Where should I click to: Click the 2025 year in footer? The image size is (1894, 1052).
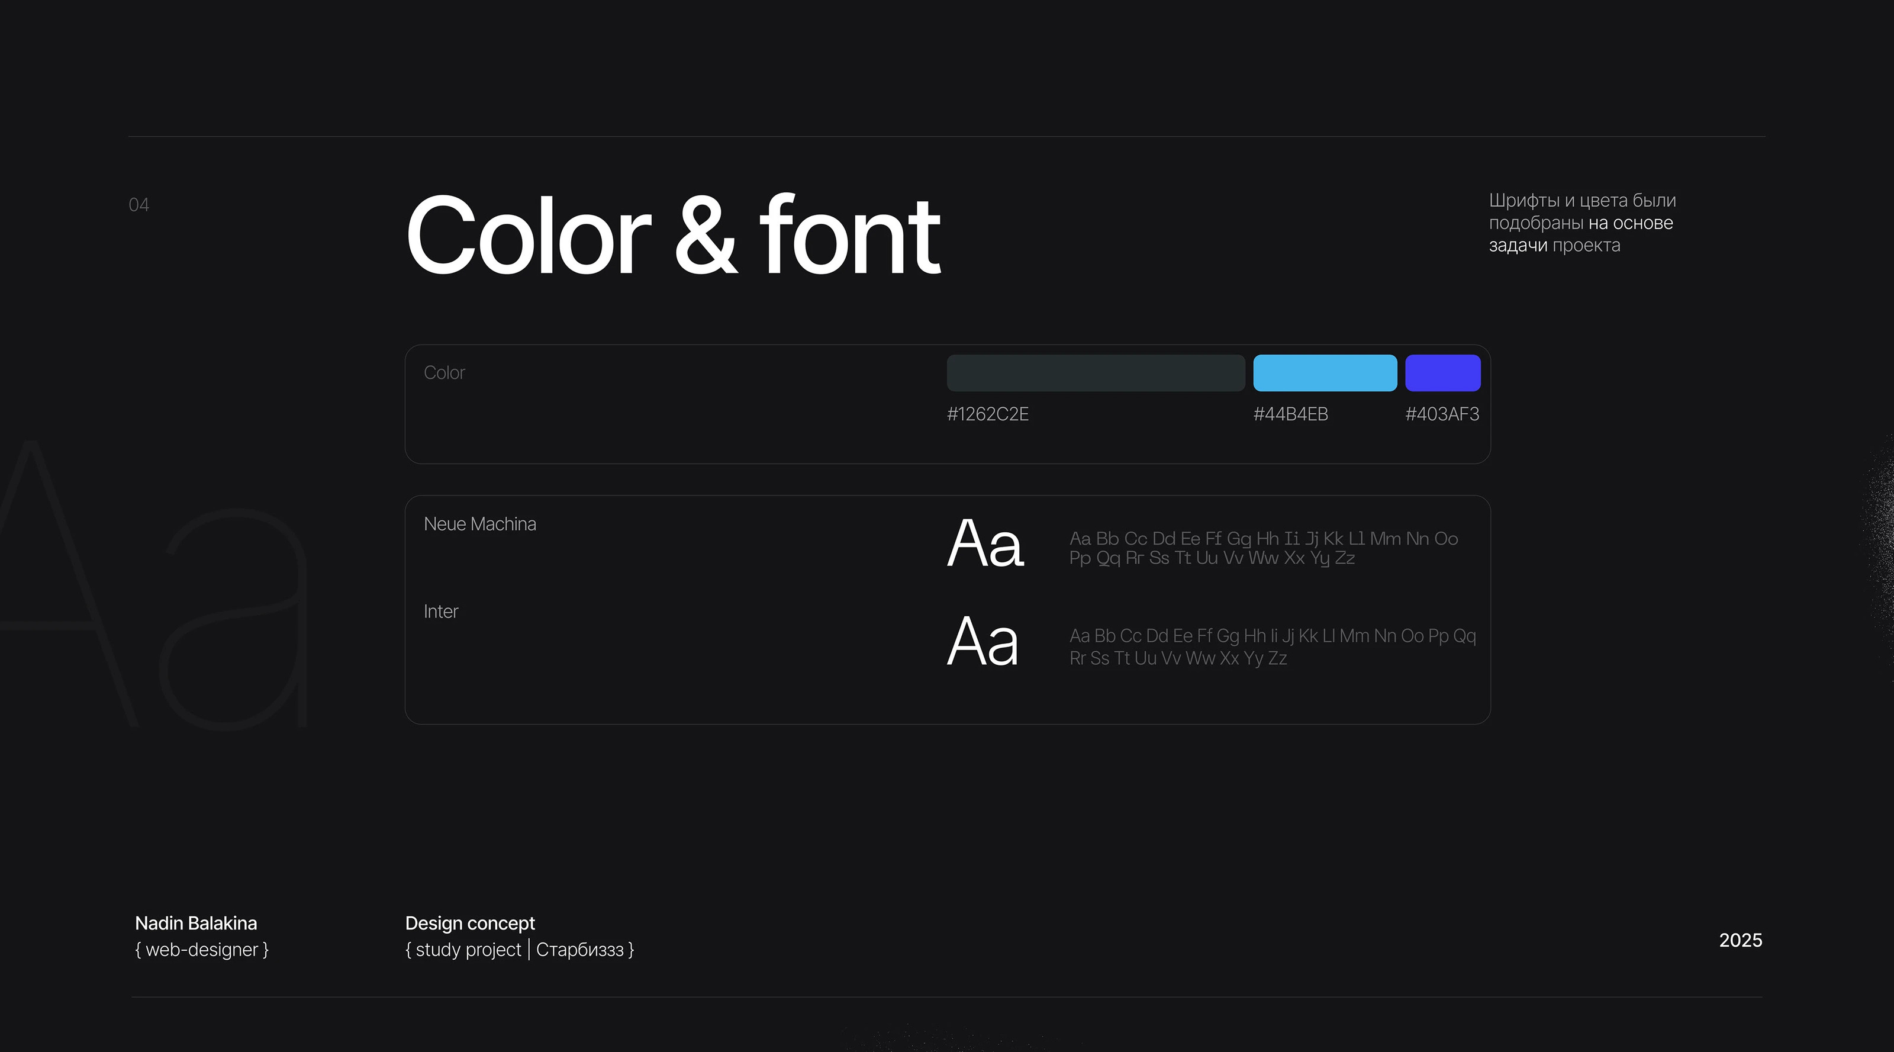[x=1740, y=940]
